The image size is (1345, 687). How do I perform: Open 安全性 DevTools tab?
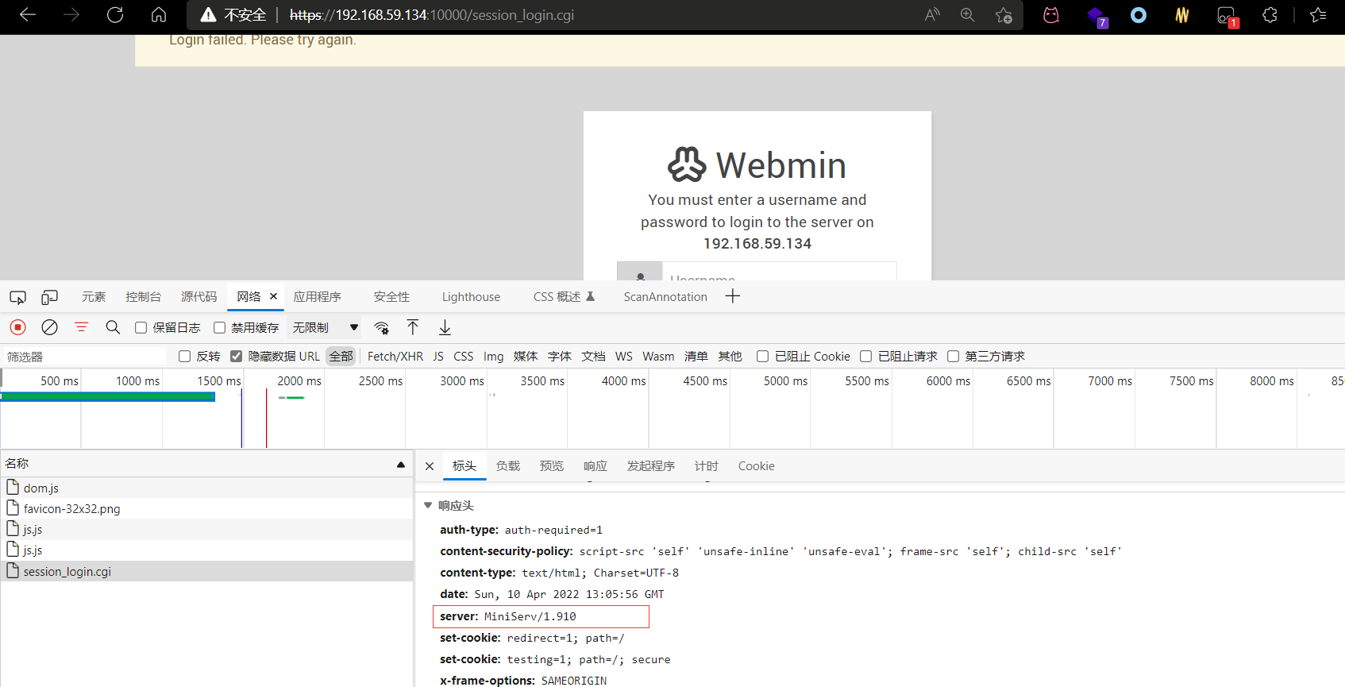tap(391, 297)
